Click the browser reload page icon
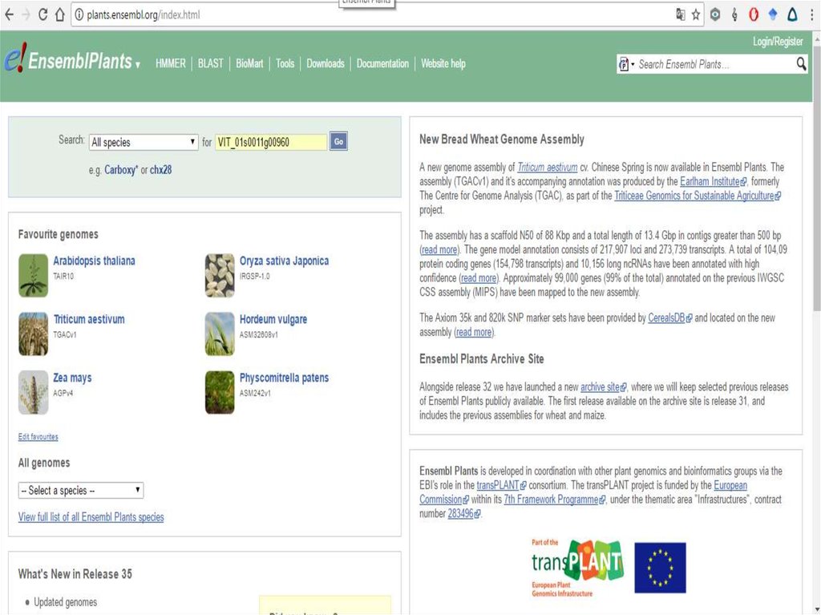Image resolution: width=821 pixels, height=615 pixels. 42,14
